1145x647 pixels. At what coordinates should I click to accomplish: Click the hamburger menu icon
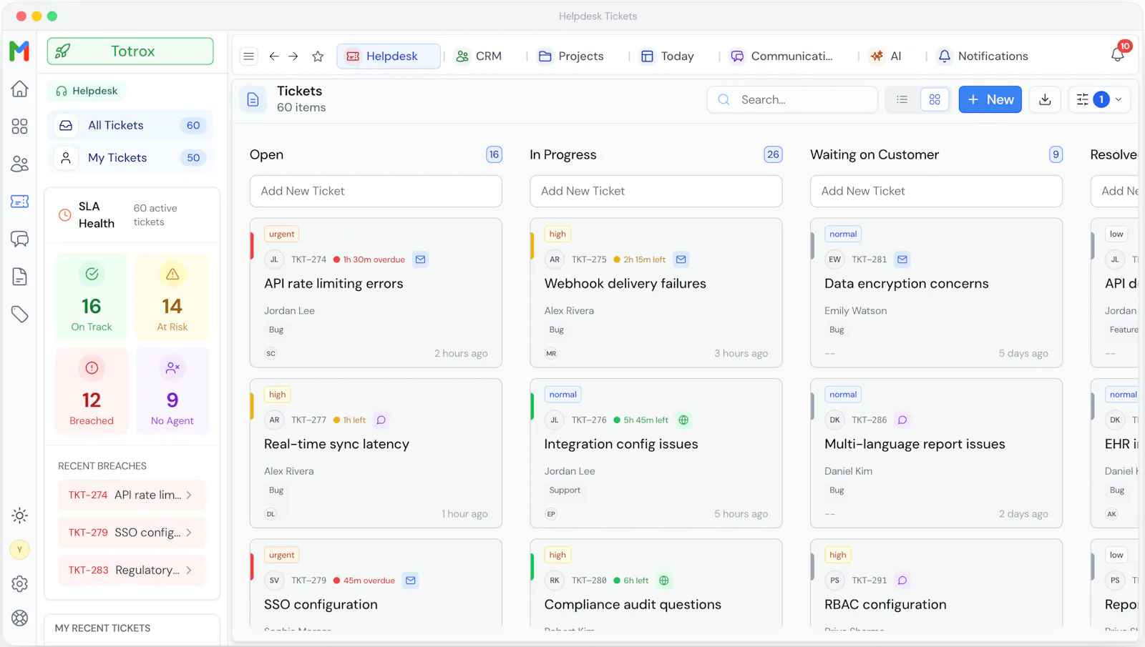click(x=249, y=56)
